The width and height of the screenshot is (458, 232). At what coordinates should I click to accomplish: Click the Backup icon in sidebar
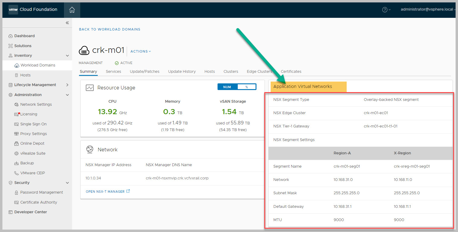(17, 163)
